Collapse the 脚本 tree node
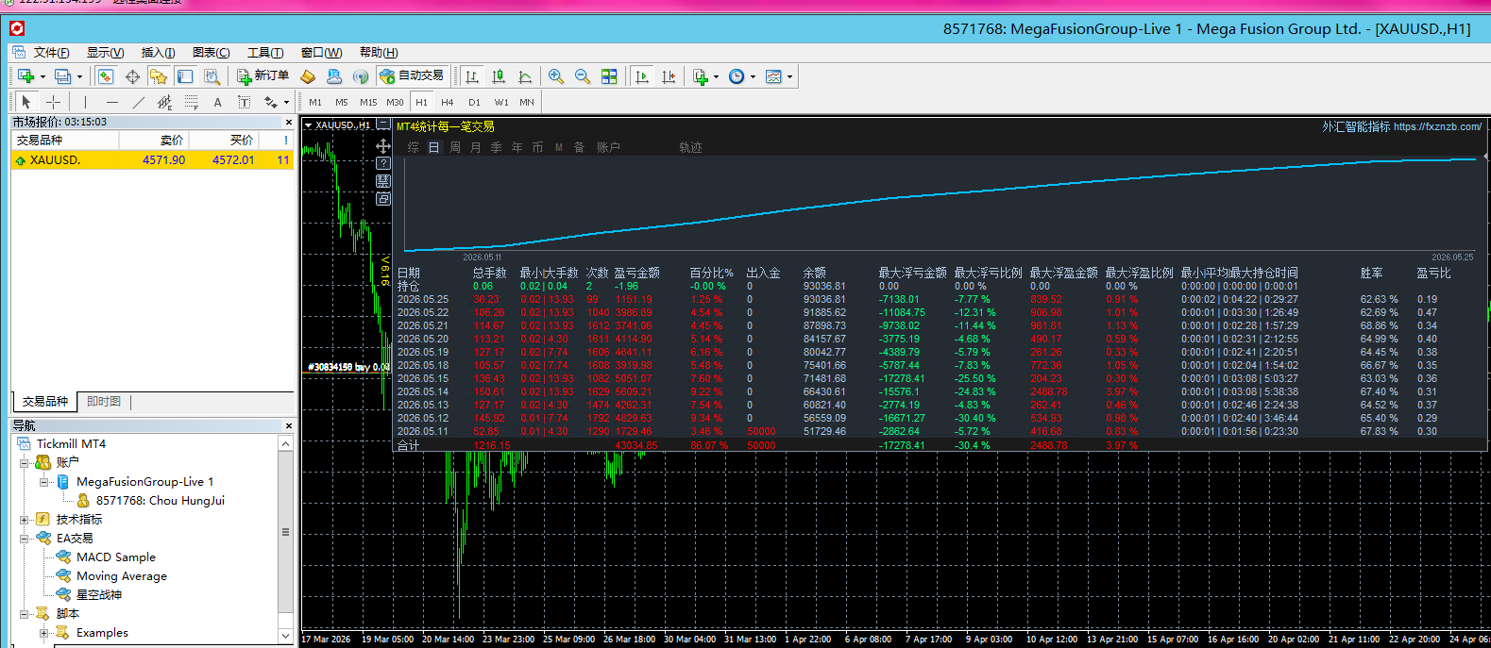The height and width of the screenshot is (648, 1491). point(25,614)
